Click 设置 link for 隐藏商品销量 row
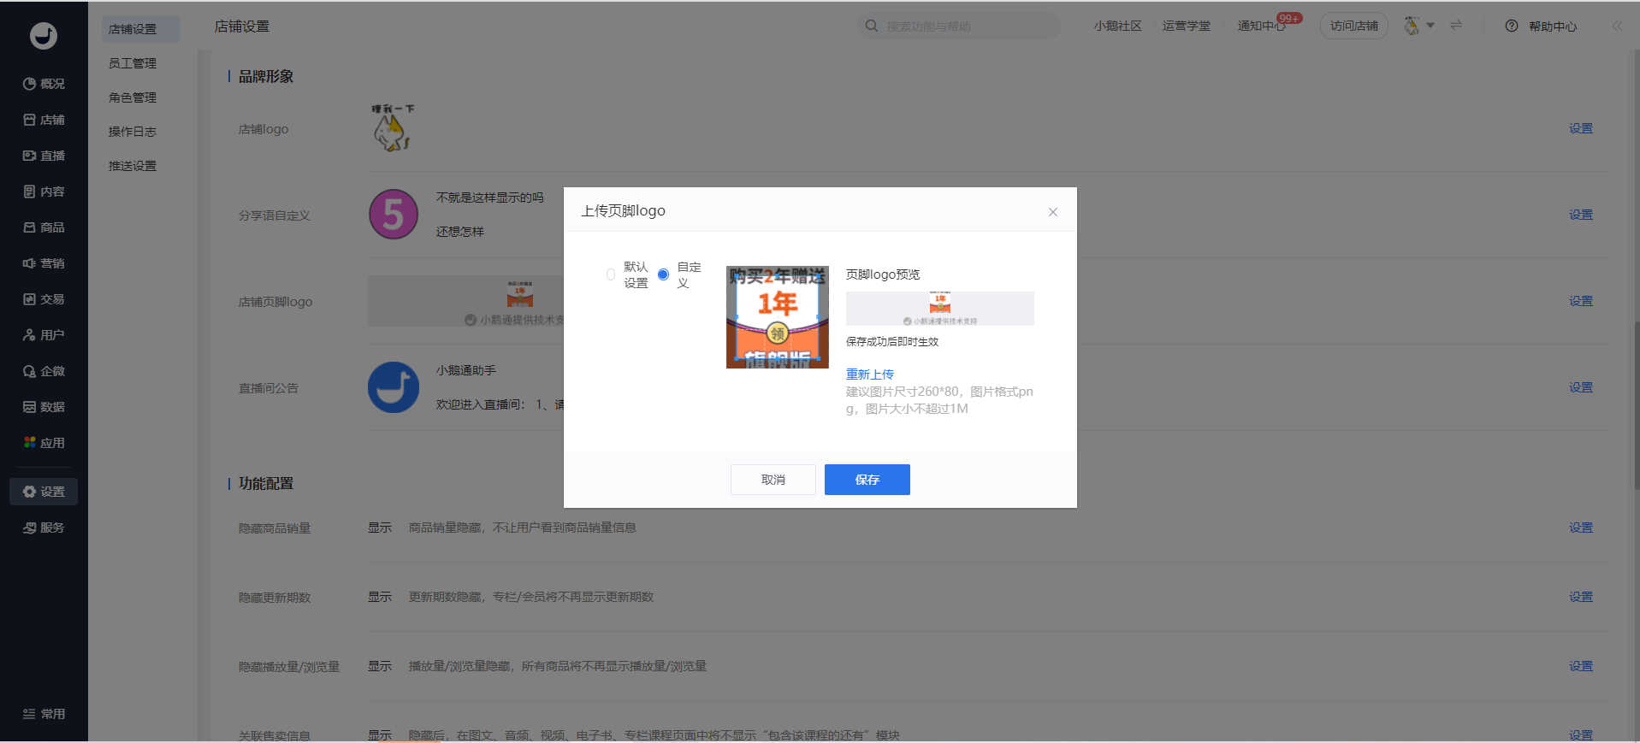This screenshot has height=743, width=1640. coord(1580,528)
